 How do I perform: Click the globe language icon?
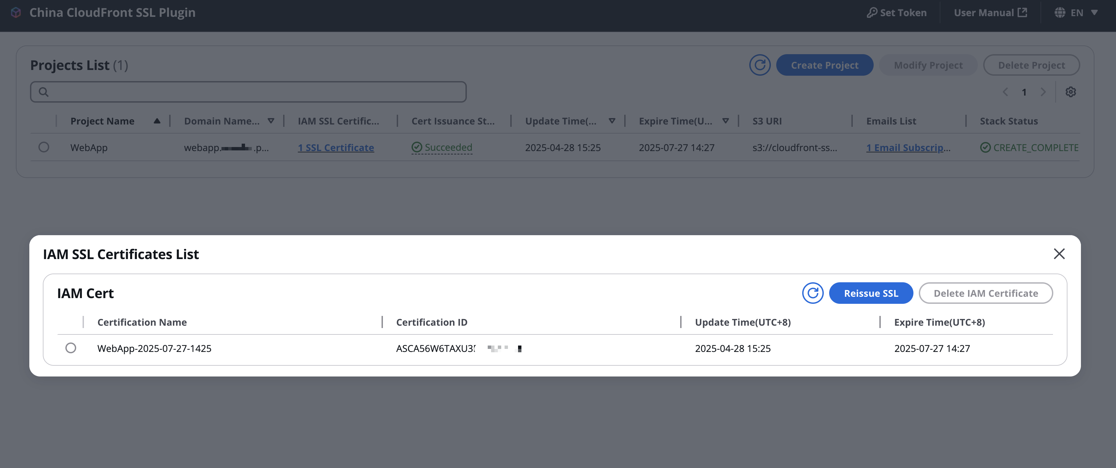pos(1060,12)
